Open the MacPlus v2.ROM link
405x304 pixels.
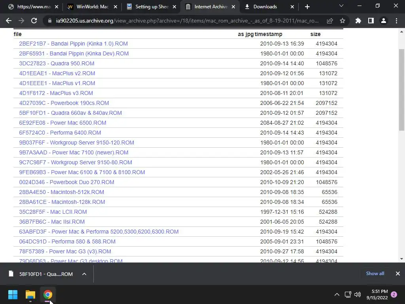coord(57,73)
